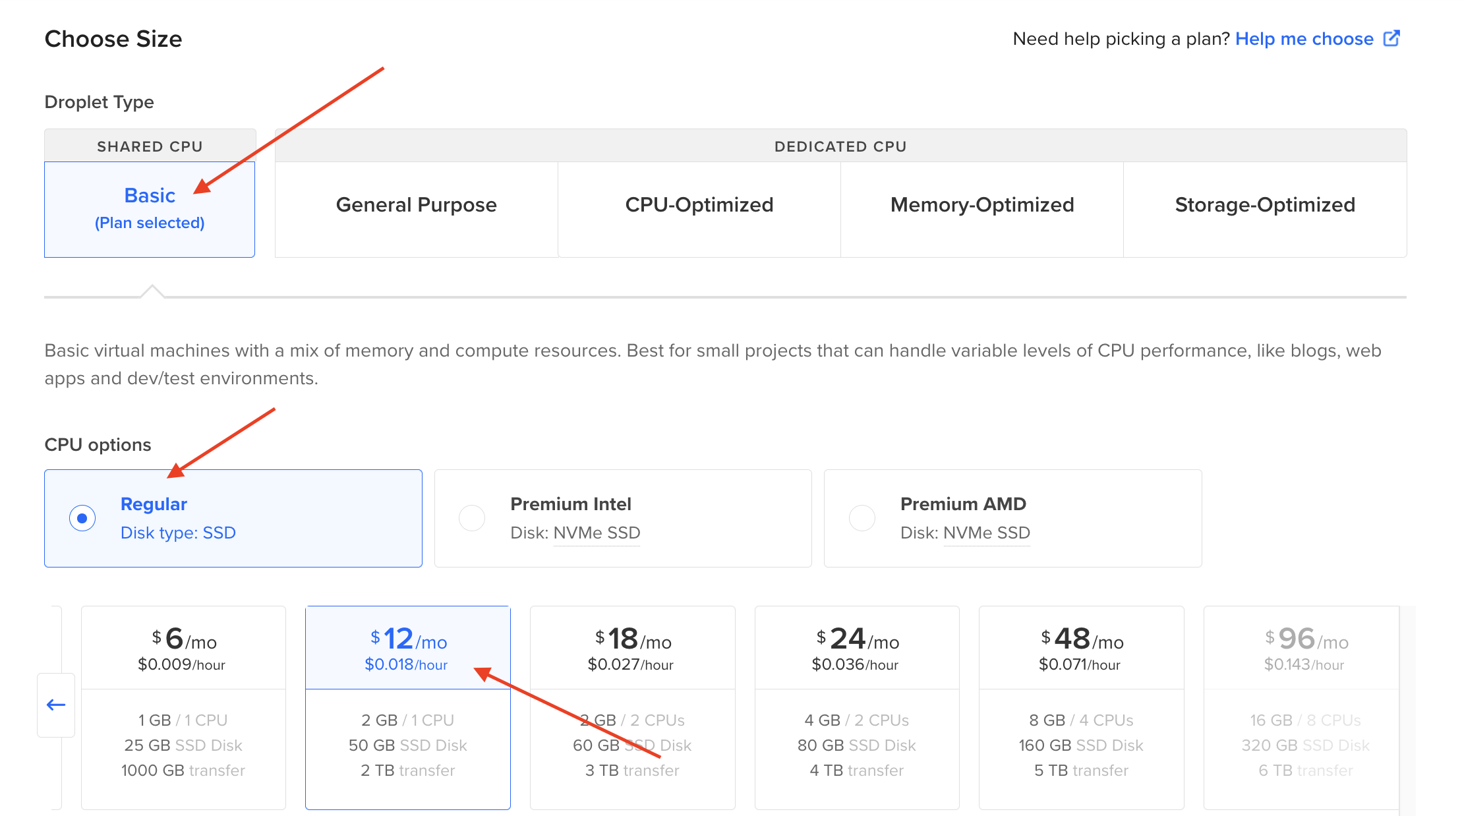This screenshot has width=1462, height=816.
Task: Open the Help me choose link
Action: (1304, 39)
